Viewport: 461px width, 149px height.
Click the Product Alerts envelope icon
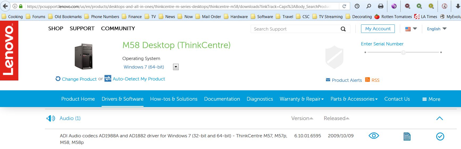click(x=328, y=80)
